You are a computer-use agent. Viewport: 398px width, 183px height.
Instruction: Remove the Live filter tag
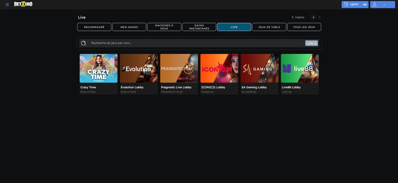pyautogui.click(x=315, y=43)
